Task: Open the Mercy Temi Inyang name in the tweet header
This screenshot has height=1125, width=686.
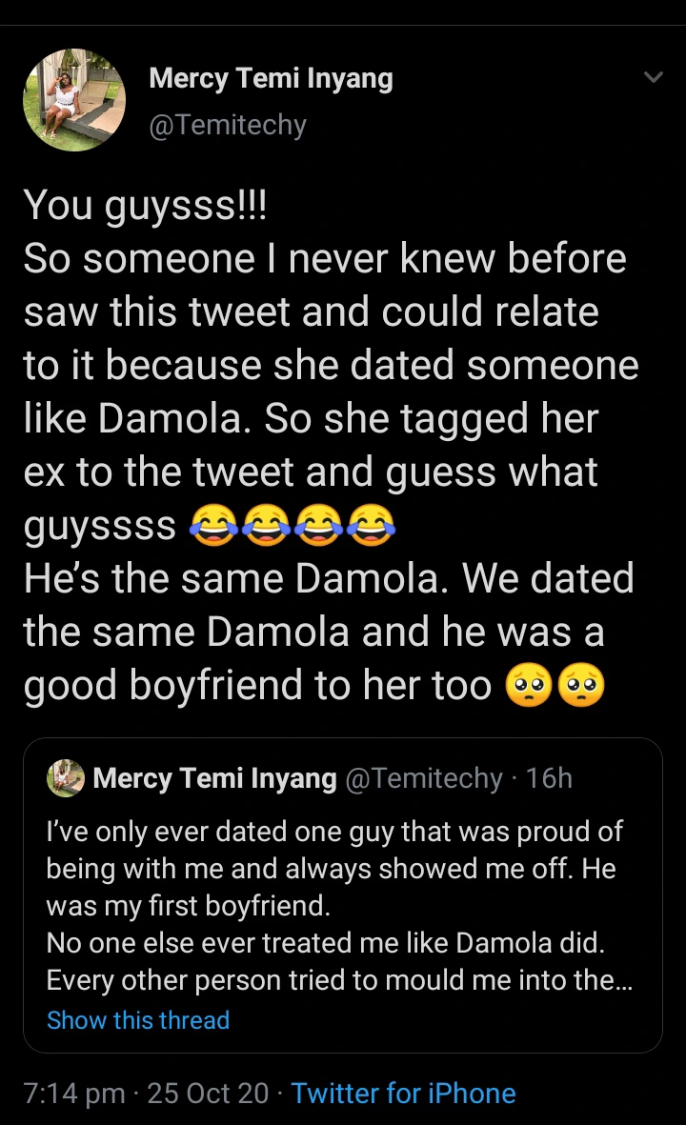Action: click(x=271, y=79)
